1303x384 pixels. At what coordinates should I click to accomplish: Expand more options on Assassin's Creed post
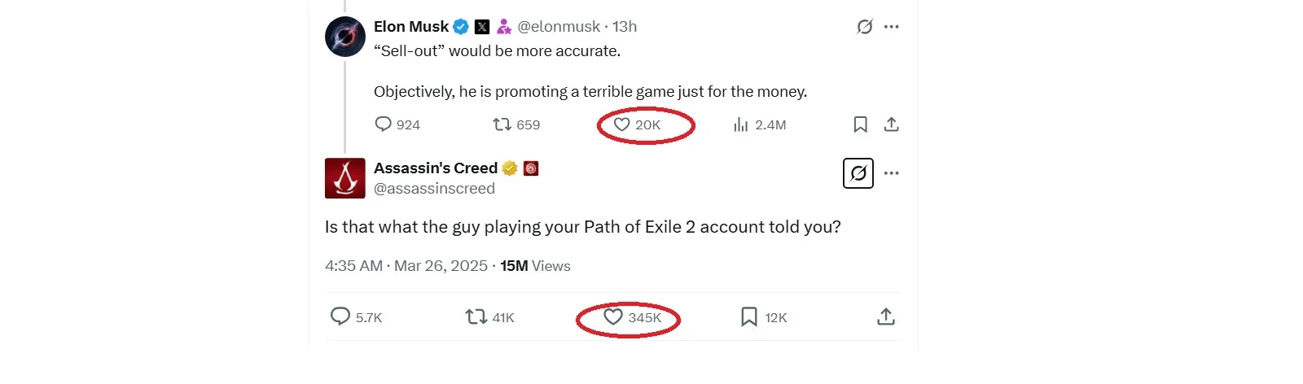892,173
